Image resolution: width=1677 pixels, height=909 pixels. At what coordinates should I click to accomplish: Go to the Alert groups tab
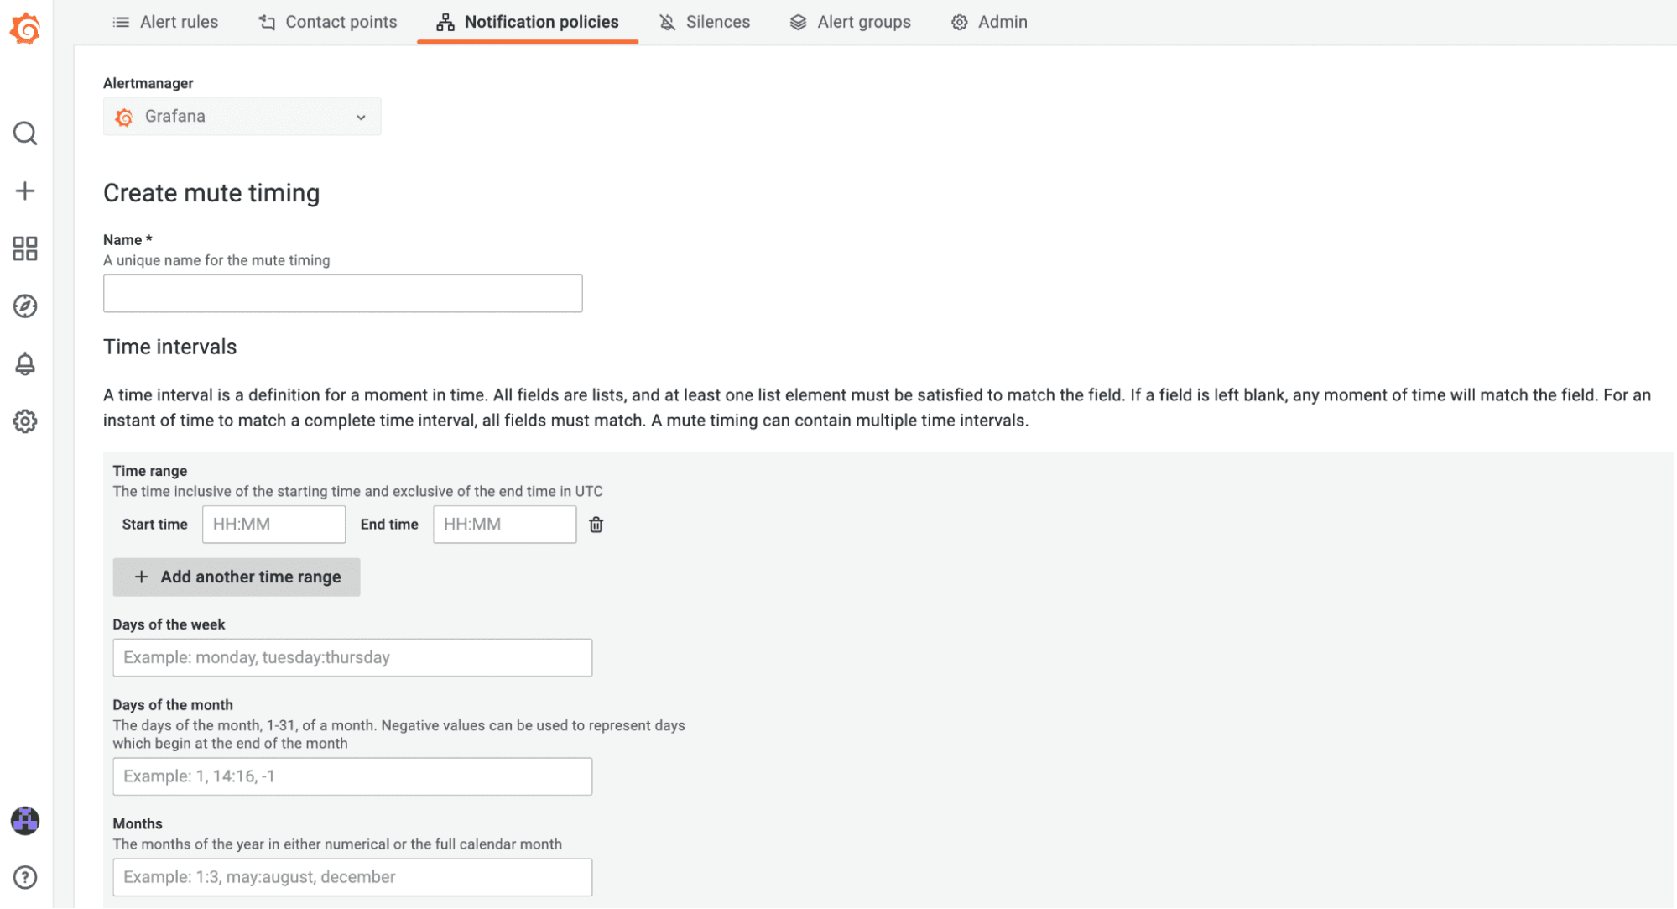(x=850, y=22)
